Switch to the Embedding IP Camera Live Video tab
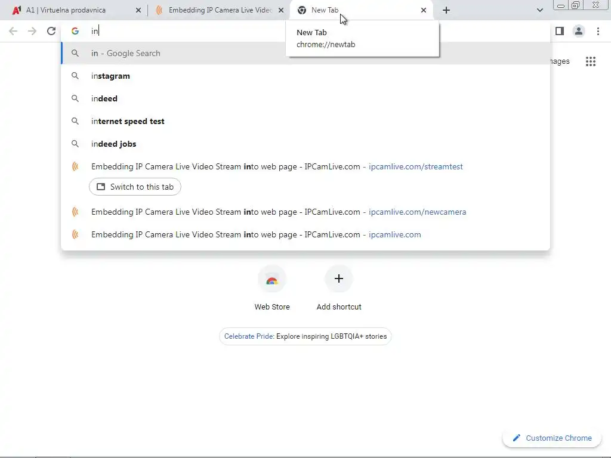611x458 pixels. click(x=220, y=10)
